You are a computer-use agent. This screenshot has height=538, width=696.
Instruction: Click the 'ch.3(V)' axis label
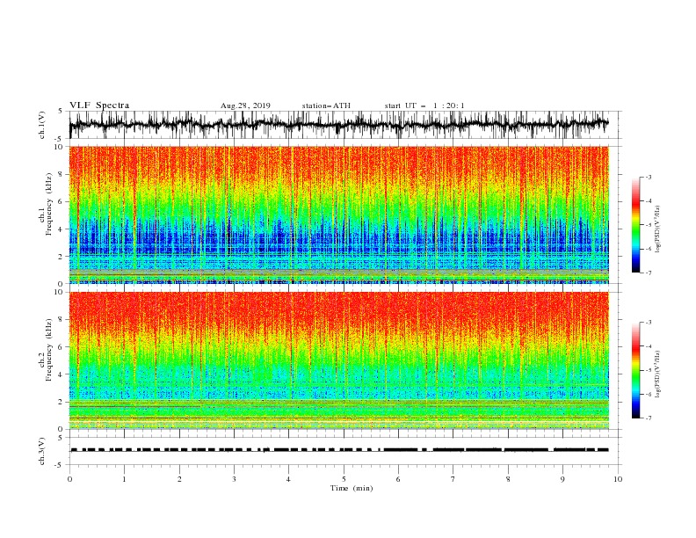(x=42, y=451)
